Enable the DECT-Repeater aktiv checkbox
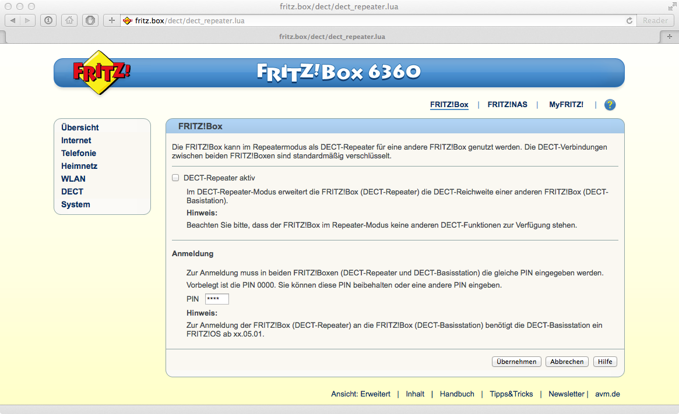Viewport: 679px width, 414px height. [175, 178]
